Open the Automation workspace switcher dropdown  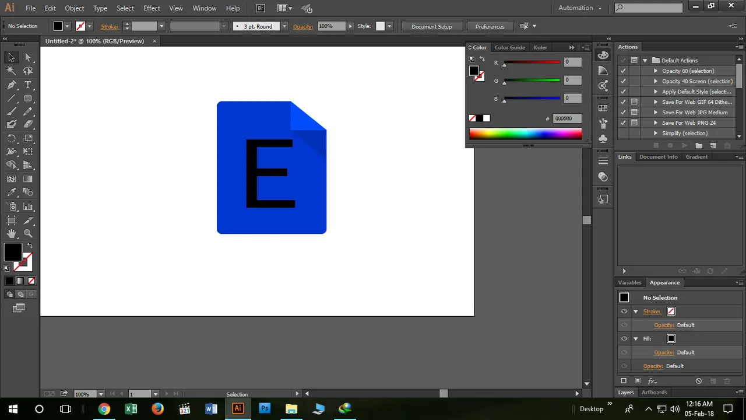point(580,8)
